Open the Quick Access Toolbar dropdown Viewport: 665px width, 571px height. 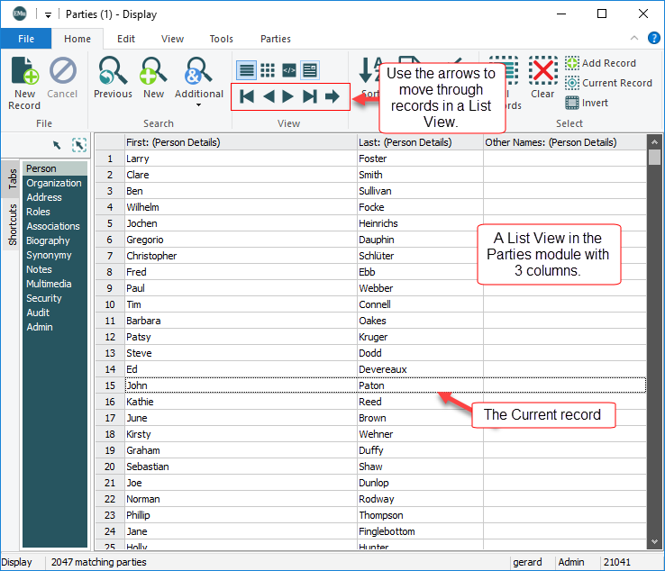pyautogui.click(x=48, y=15)
